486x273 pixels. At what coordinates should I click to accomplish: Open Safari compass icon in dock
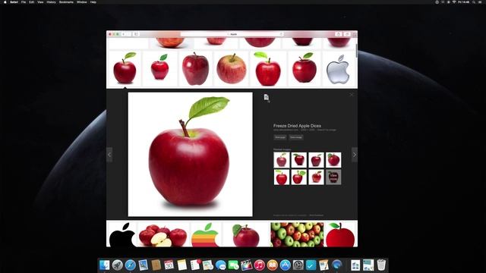tap(131, 265)
